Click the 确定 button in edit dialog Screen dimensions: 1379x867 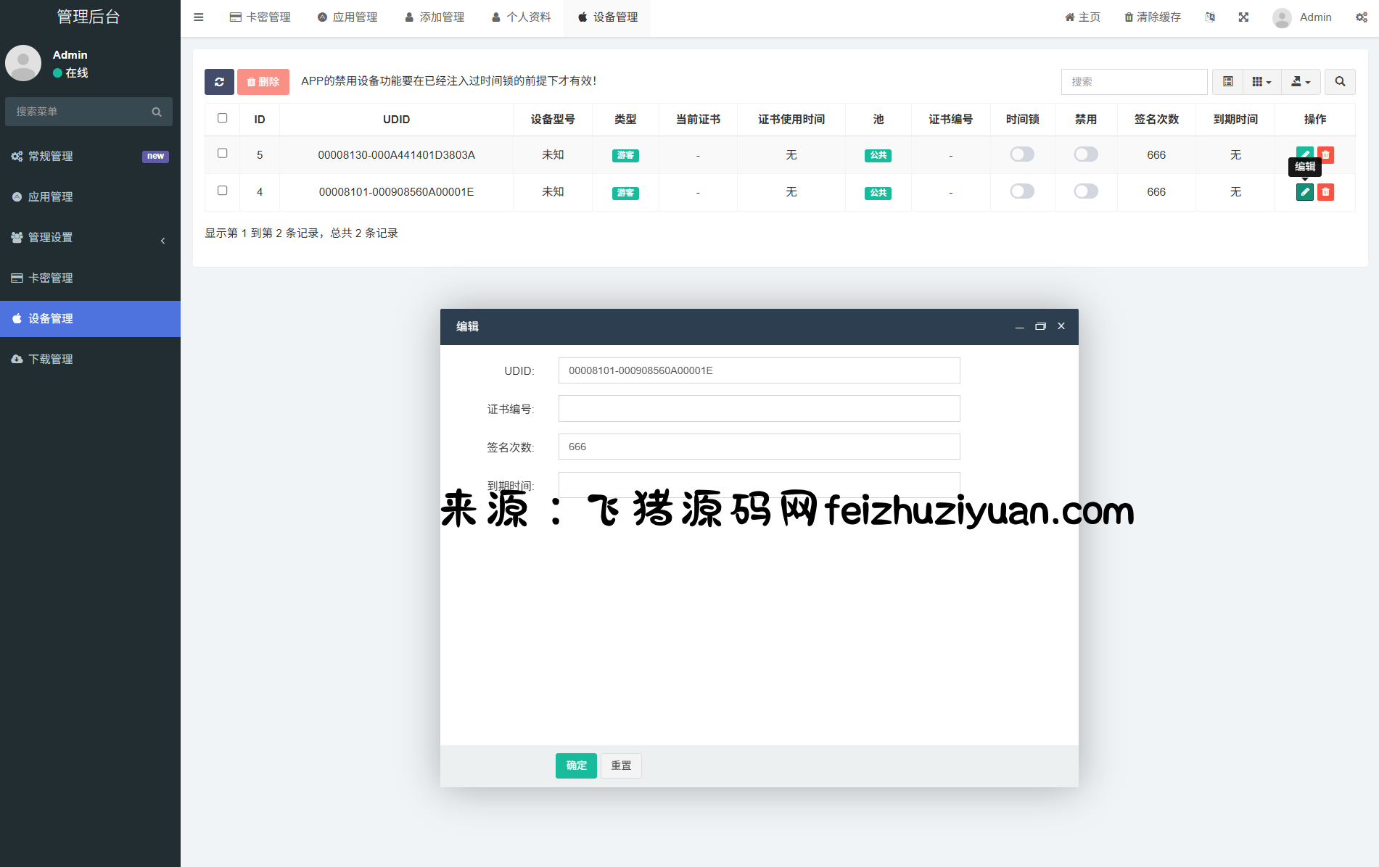576,766
